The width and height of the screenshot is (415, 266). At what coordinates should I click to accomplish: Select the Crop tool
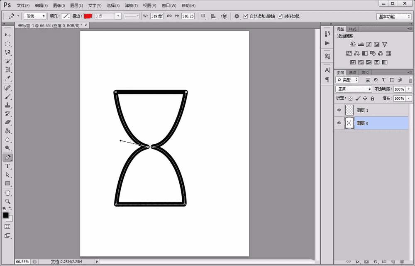pyautogui.click(x=7, y=70)
